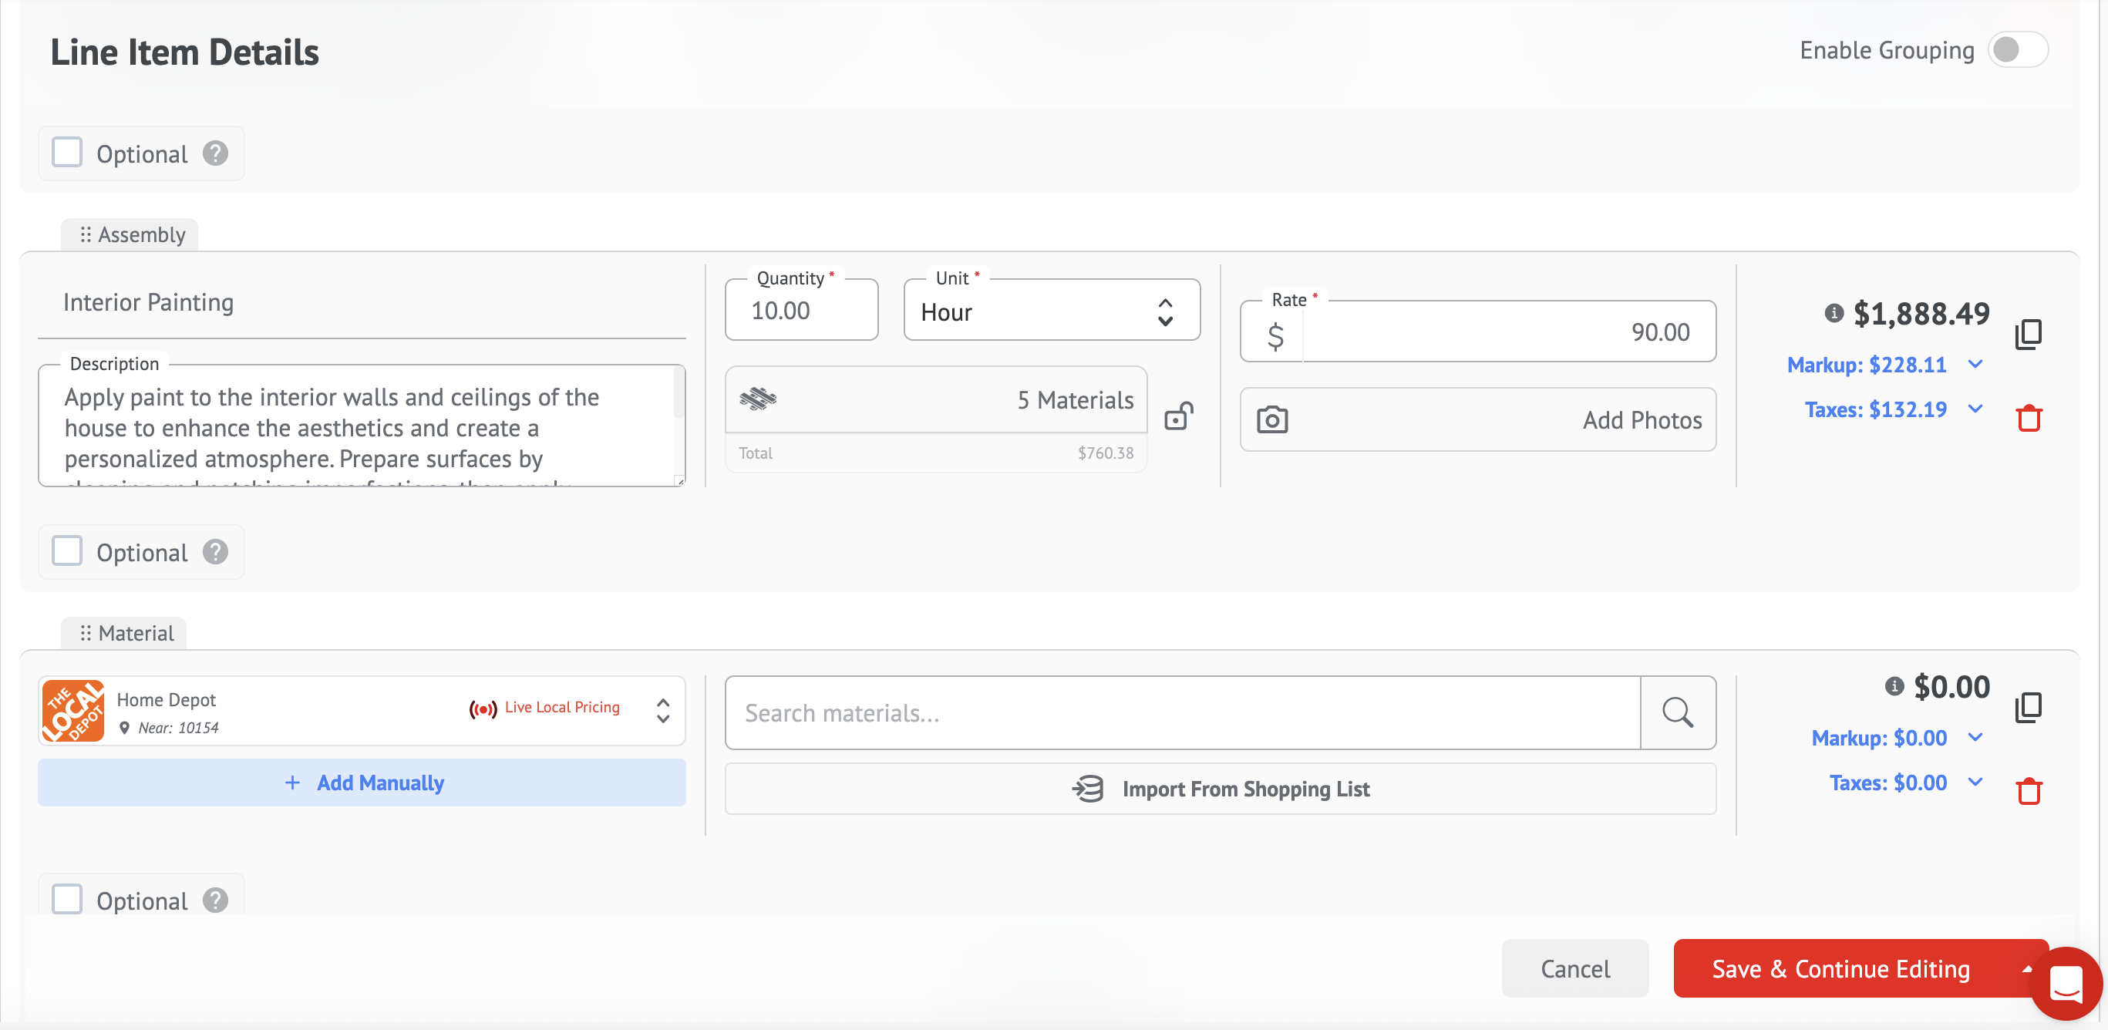The height and width of the screenshot is (1030, 2108).
Task: Delete the Interior Painting assembly item
Action: (2028, 418)
